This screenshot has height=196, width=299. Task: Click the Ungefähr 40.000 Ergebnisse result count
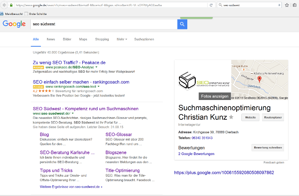point(66,52)
